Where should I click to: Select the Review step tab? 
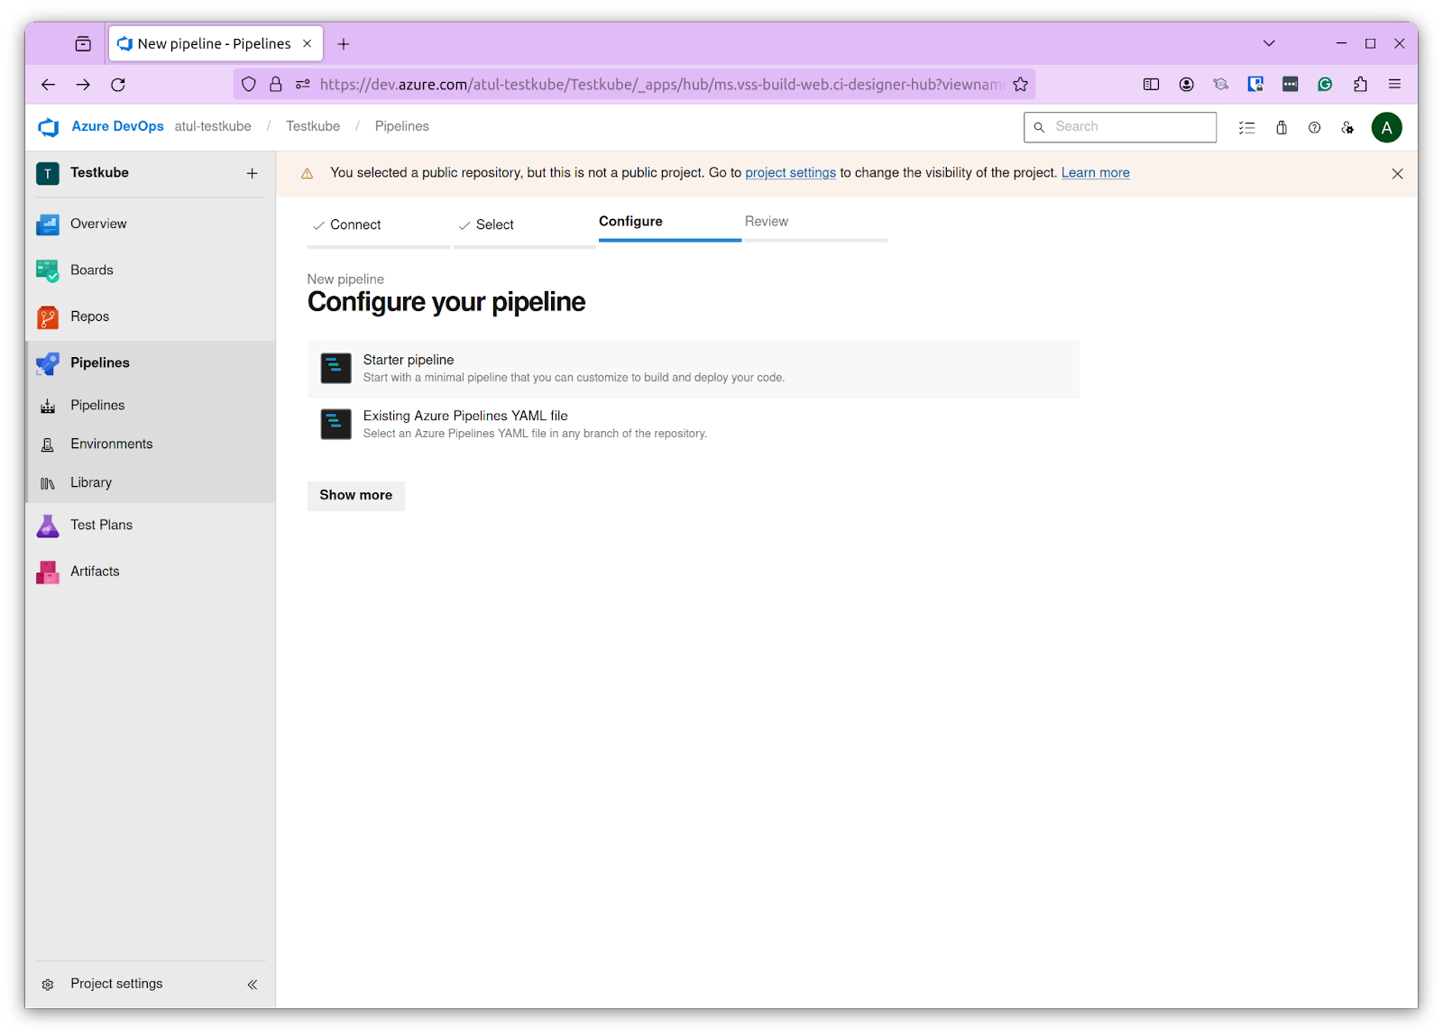[x=815, y=223]
